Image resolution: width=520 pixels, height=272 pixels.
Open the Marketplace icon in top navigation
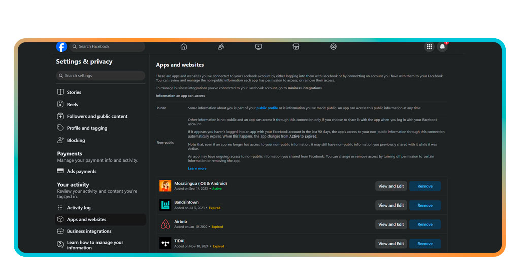point(296,47)
